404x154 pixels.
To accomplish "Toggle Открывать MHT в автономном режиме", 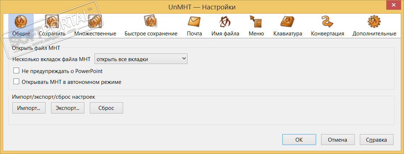I will pyautogui.click(x=17, y=82).
